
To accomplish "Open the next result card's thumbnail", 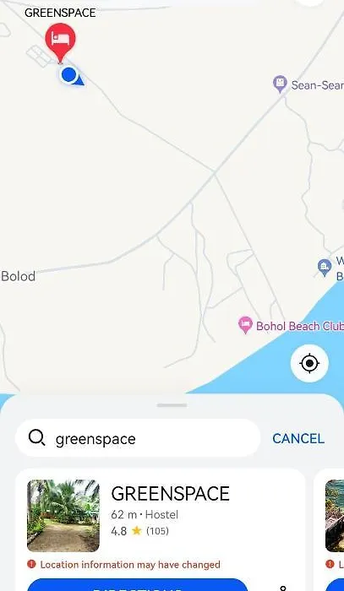I will click(x=335, y=515).
